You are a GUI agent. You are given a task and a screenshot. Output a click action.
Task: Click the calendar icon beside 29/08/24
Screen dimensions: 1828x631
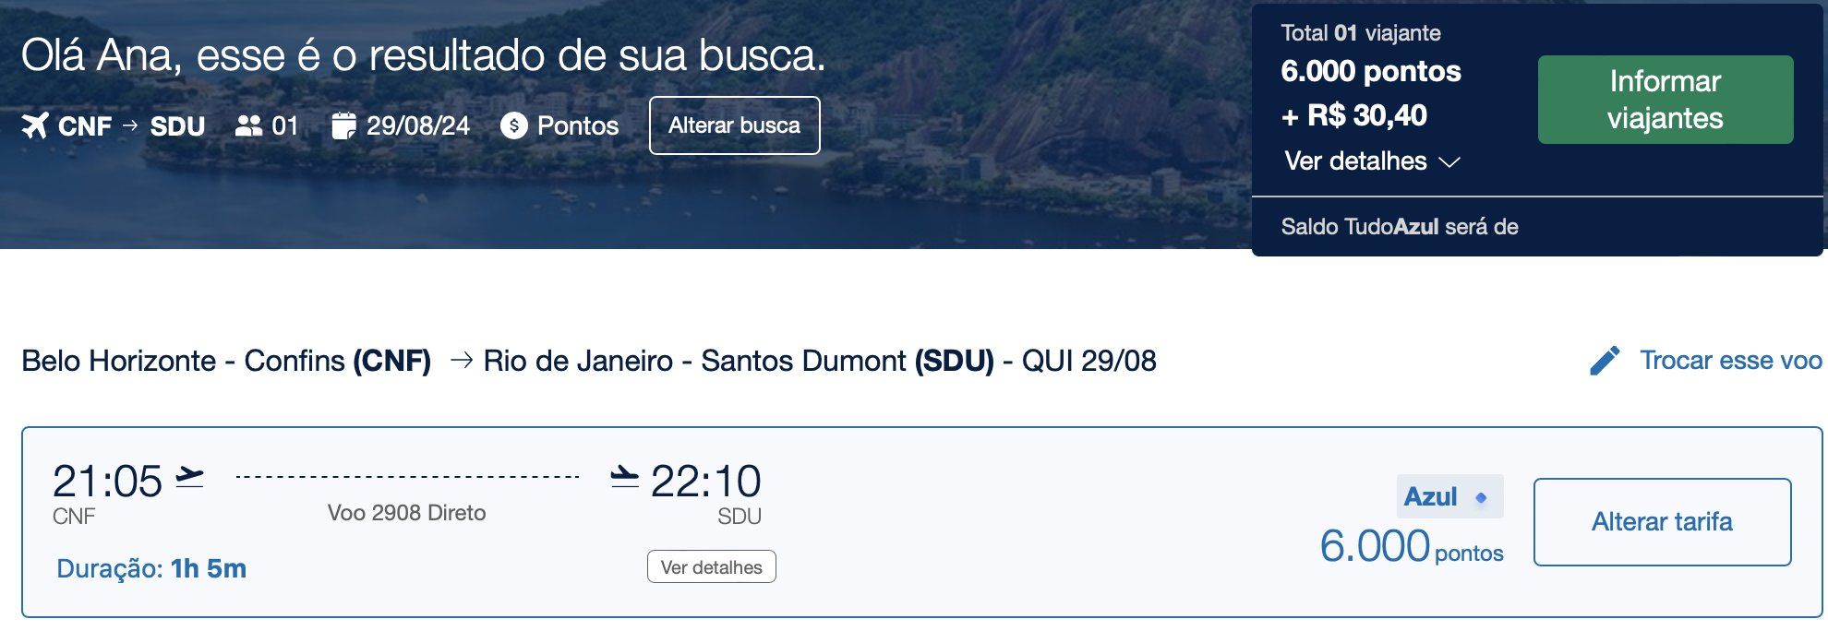tap(343, 125)
